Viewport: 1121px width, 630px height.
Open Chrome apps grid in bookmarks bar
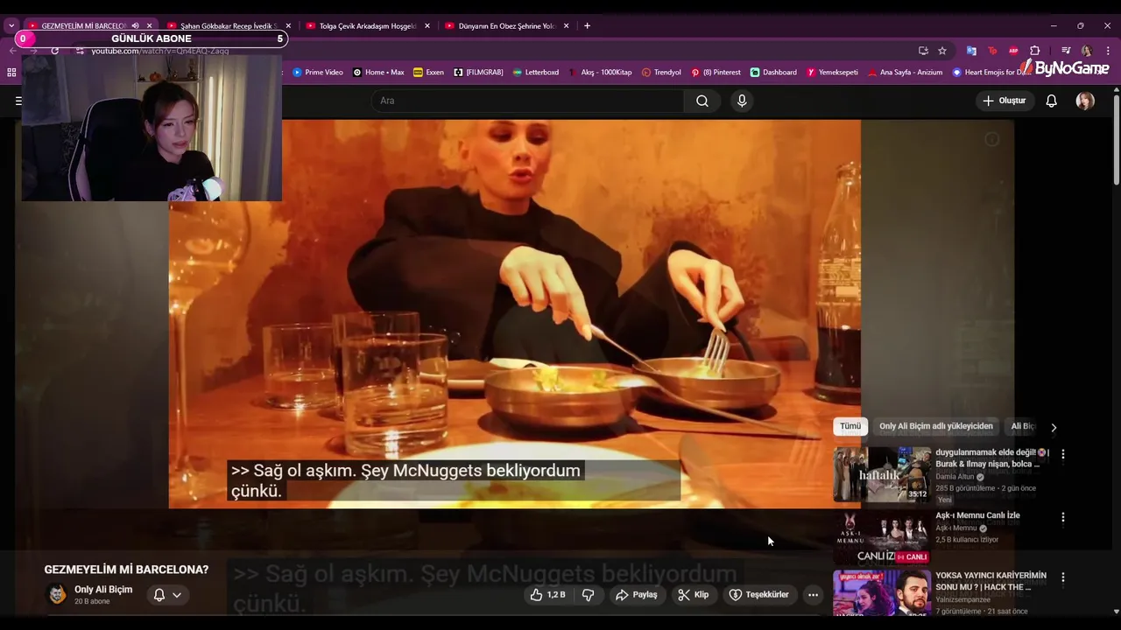click(x=11, y=73)
